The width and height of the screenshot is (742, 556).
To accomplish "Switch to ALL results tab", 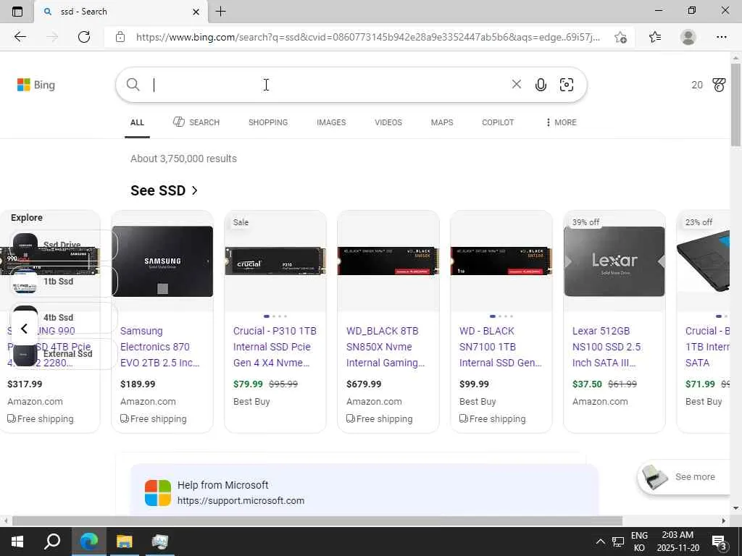I will click(x=137, y=122).
